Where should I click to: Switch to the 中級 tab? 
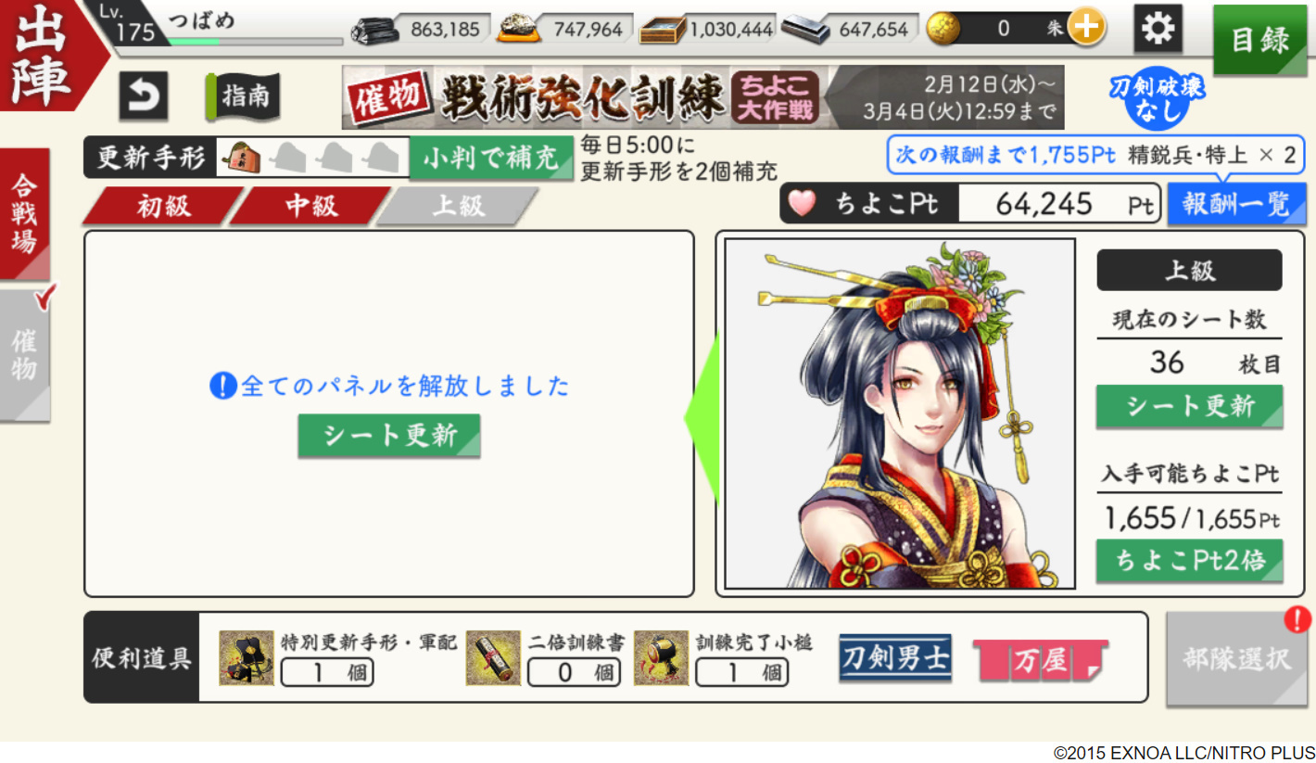click(310, 206)
